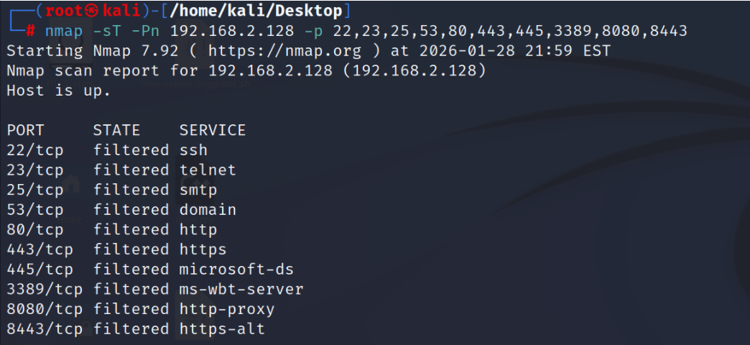
Task: Click the 22/tcp ssh row
Action: pyautogui.click(x=107, y=150)
